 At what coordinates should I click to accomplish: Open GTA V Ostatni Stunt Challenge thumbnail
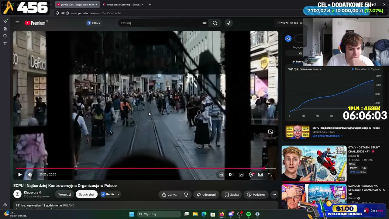(314, 164)
